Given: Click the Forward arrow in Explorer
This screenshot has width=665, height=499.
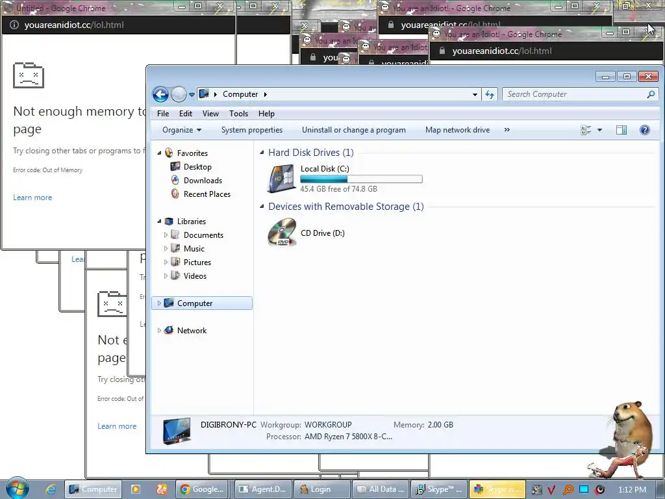Looking at the screenshot, I should coord(179,94).
